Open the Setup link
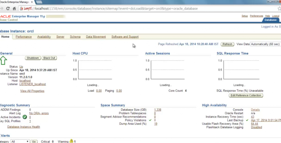 (x=245, y=16)
